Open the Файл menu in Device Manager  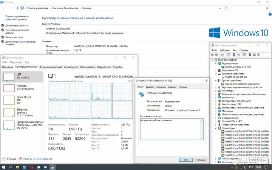214,50
